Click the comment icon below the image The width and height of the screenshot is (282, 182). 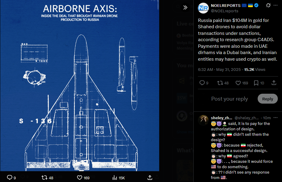click(x=10, y=177)
